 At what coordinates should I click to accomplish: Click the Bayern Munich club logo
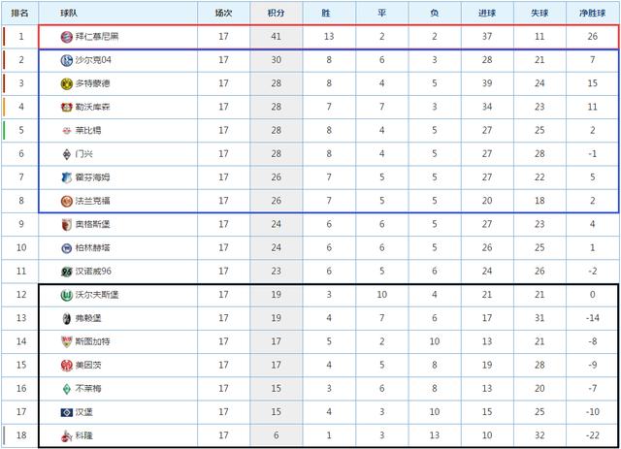tap(67, 37)
